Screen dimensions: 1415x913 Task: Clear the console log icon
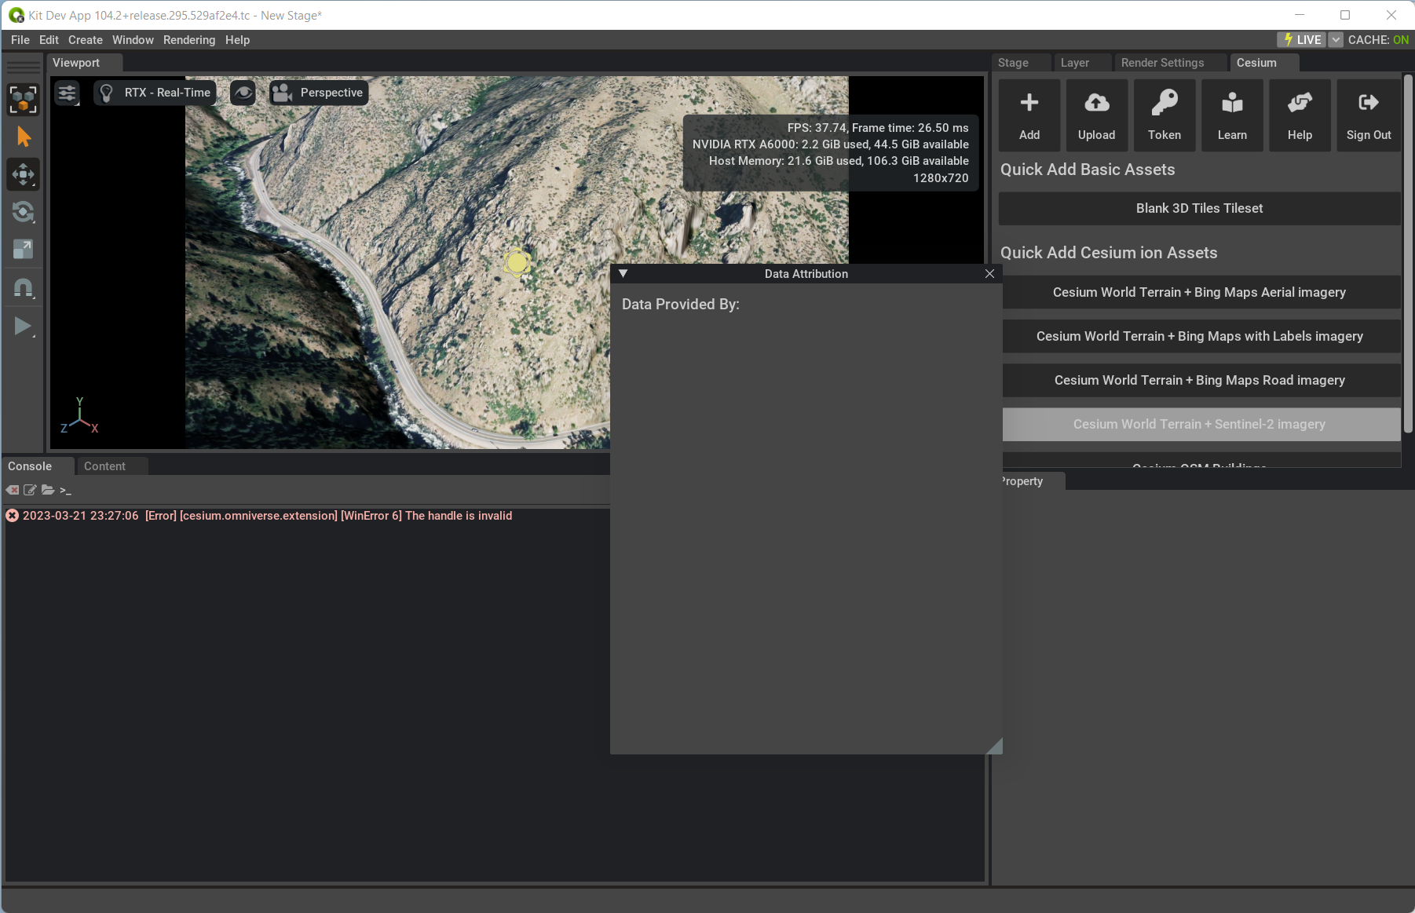(13, 490)
